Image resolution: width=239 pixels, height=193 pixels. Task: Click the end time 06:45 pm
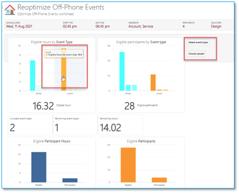pyautogui.click(x=102, y=26)
